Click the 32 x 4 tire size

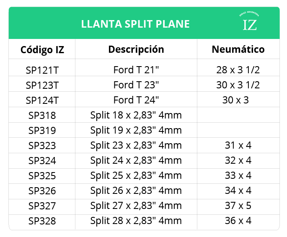pyautogui.click(x=238, y=160)
